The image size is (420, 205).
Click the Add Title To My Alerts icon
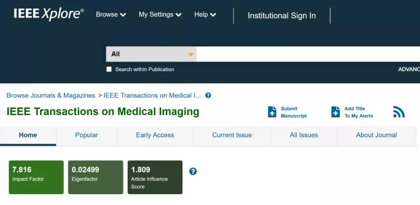pos(336,112)
